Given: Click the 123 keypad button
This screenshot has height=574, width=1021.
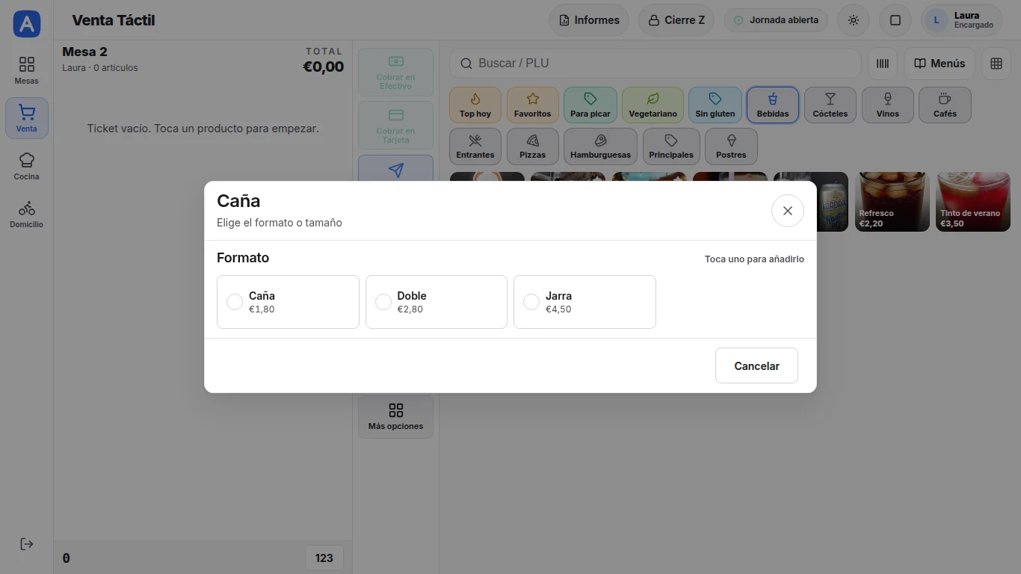Looking at the screenshot, I should 324,558.
